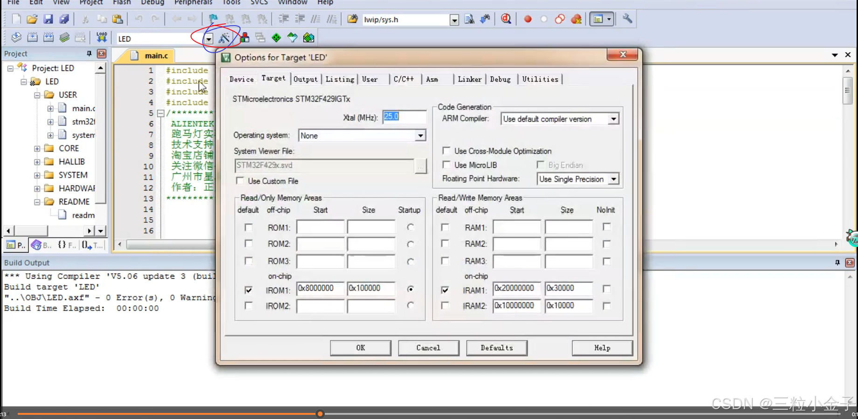This screenshot has width=858, height=419.
Task: Switch to Linker tab
Action: (469, 79)
